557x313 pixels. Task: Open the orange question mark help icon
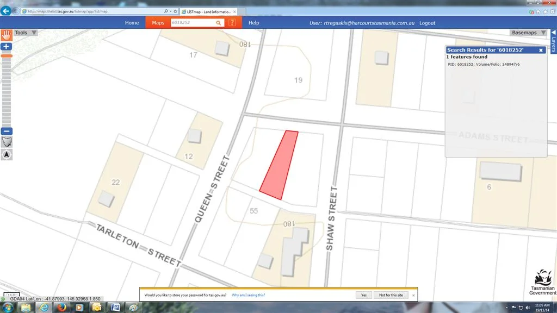232,23
